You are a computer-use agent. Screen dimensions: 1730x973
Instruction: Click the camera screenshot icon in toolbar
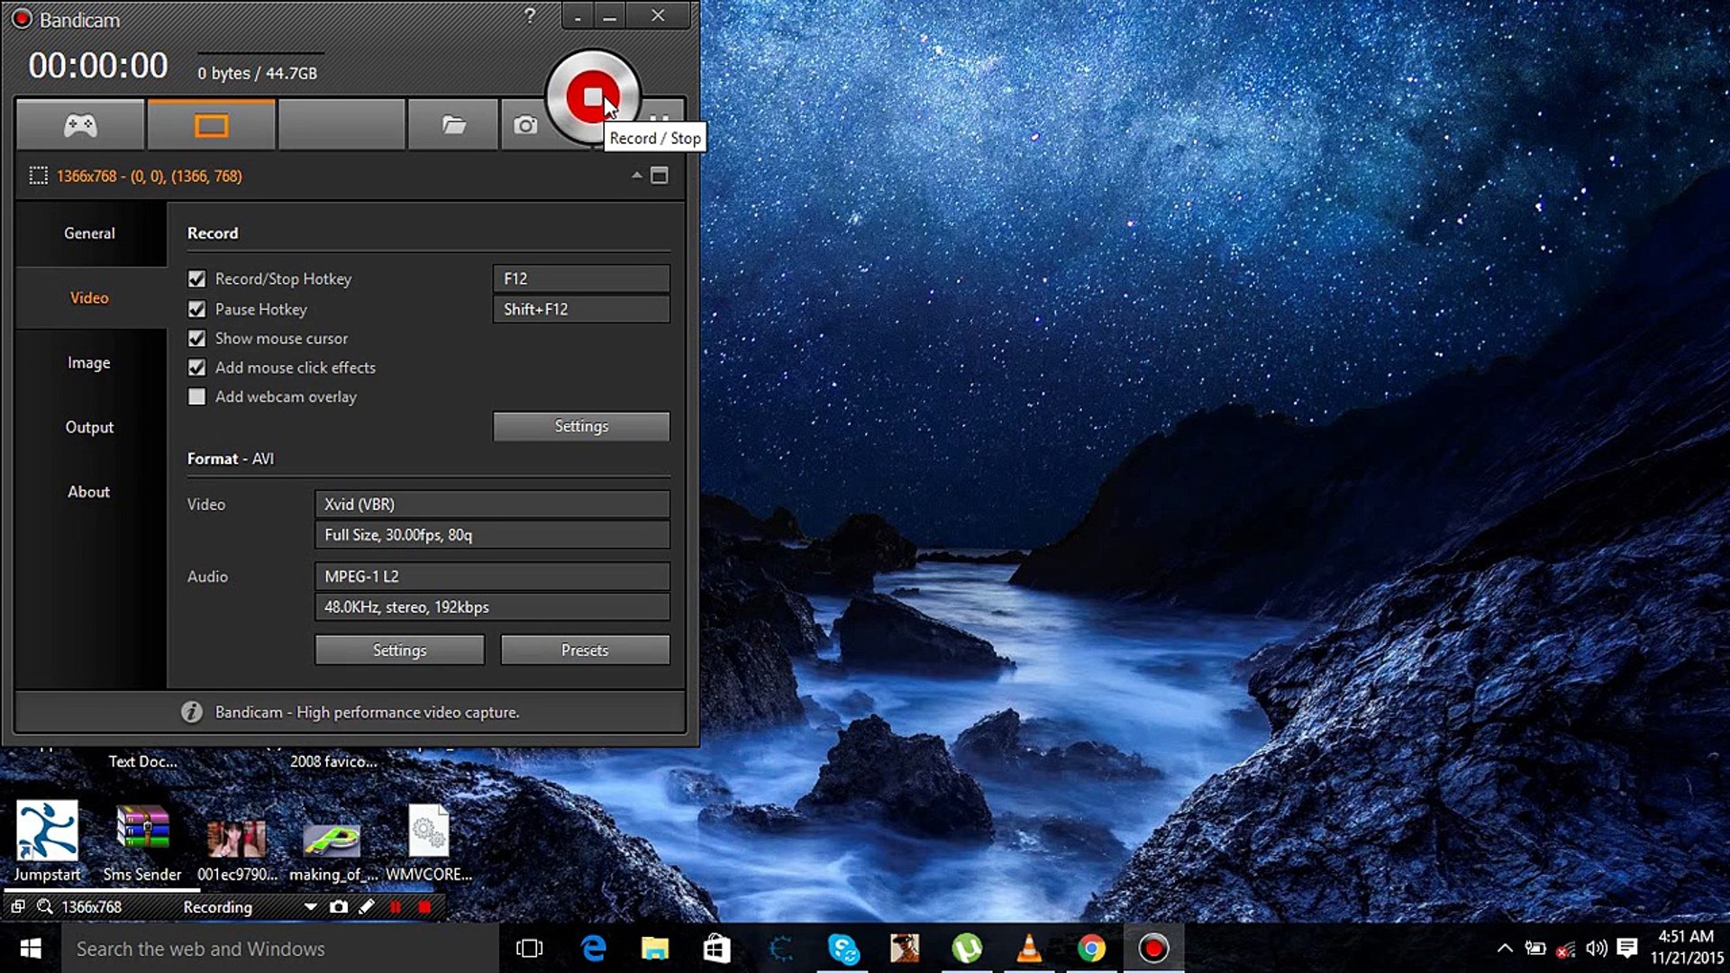pos(525,125)
